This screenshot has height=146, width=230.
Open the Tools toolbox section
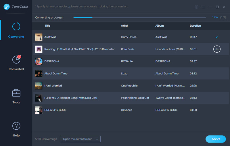(16, 96)
